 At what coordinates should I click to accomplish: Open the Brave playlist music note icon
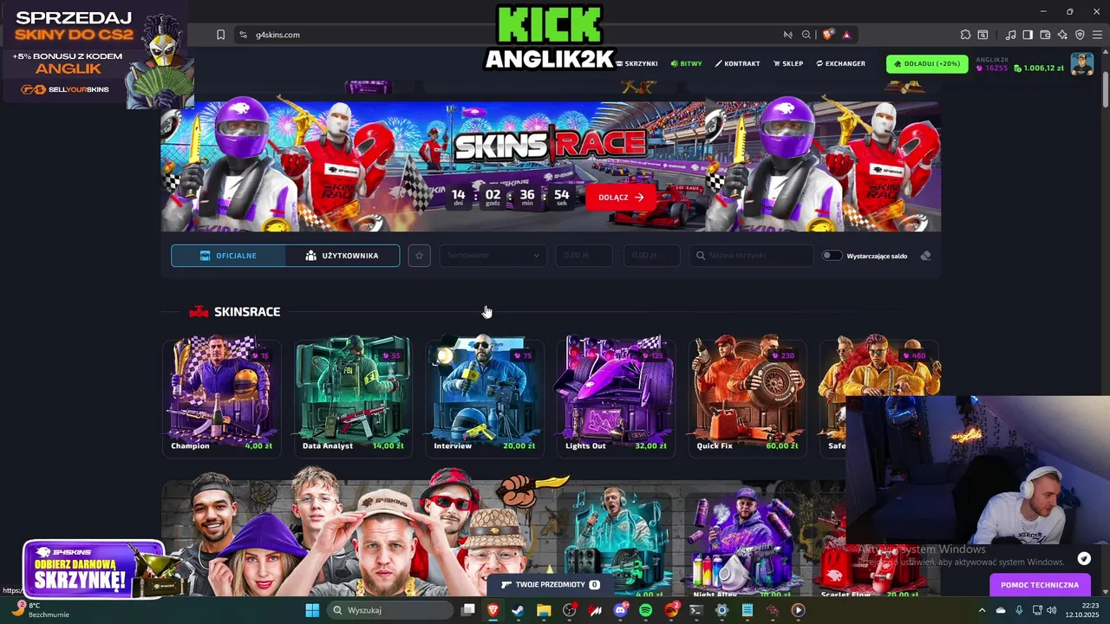tap(1011, 35)
